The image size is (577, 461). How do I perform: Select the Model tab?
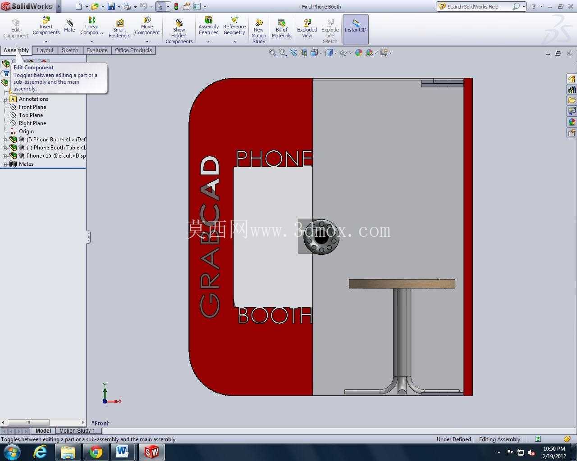tap(43, 431)
